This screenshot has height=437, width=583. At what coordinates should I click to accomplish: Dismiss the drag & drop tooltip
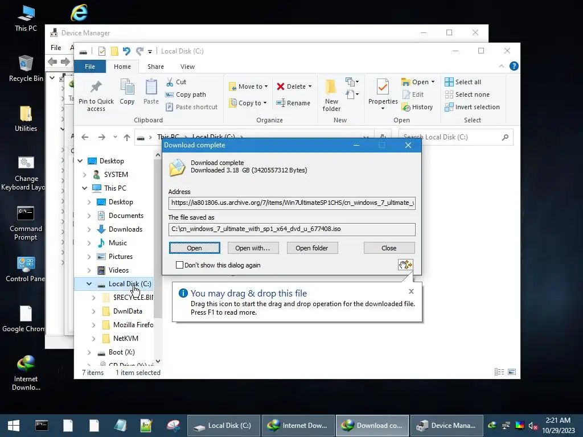tap(411, 291)
